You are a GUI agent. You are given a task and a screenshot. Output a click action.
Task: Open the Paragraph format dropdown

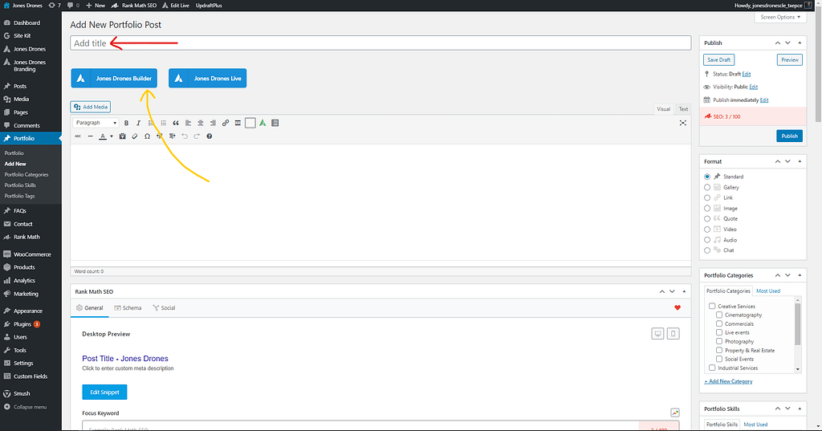tap(96, 124)
